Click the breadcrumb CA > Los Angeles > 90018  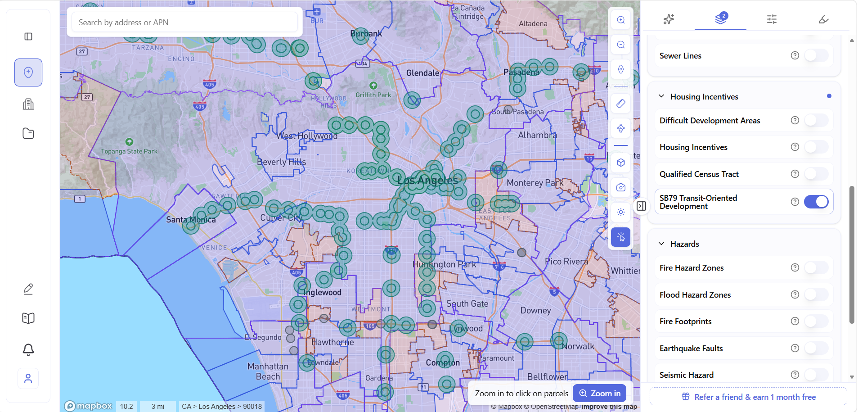[222, 406]
